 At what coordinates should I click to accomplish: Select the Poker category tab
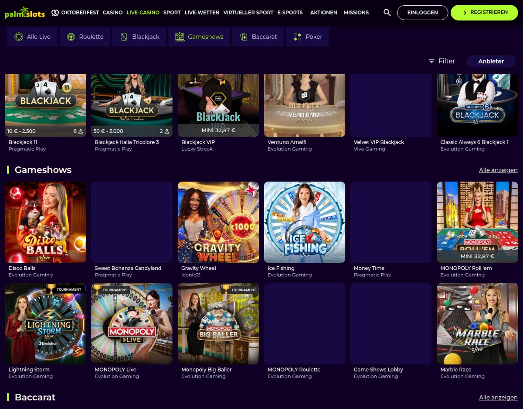(307, 37)
